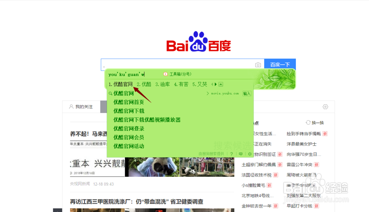Image resolution: width=369 pixels, height=212 pixels.
Task: Open the 优酷官网下载 search suggestion
Action: tap(128, 110)
